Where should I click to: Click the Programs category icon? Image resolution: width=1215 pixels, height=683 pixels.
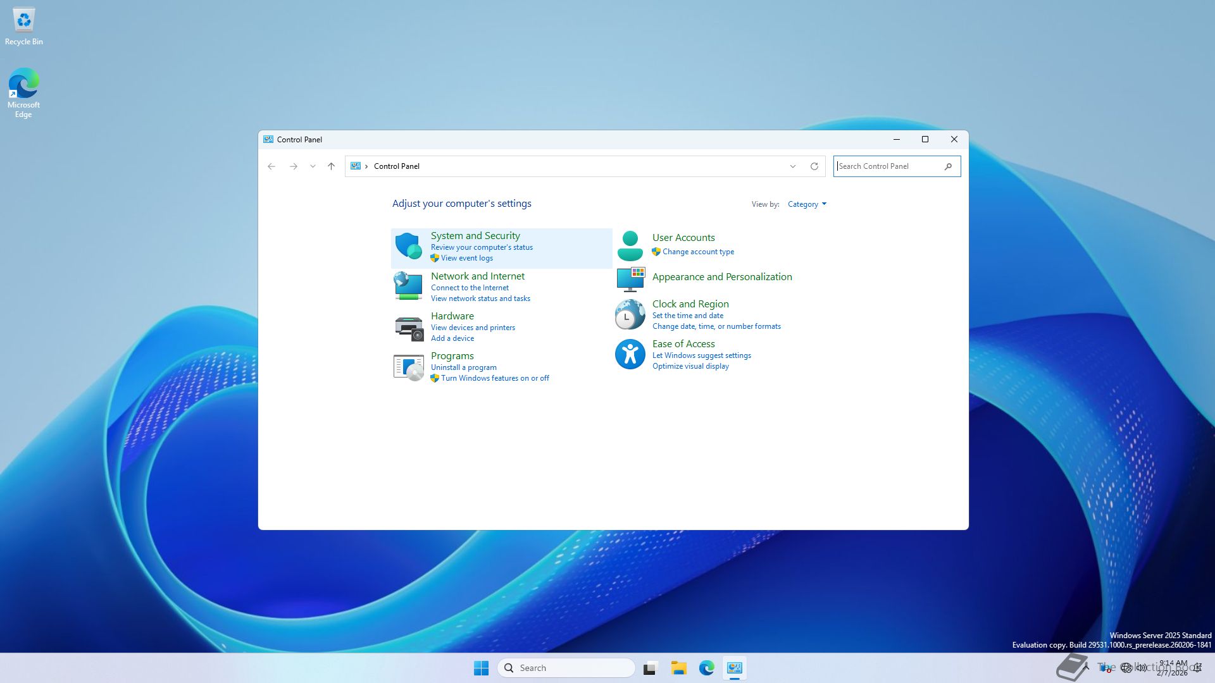pos(408,367)
